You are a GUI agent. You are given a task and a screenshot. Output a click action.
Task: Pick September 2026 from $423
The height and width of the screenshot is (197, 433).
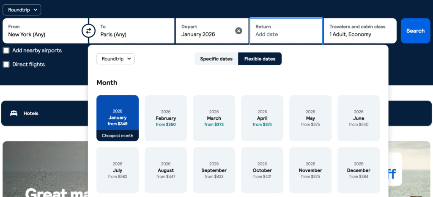tap(214, 170)
